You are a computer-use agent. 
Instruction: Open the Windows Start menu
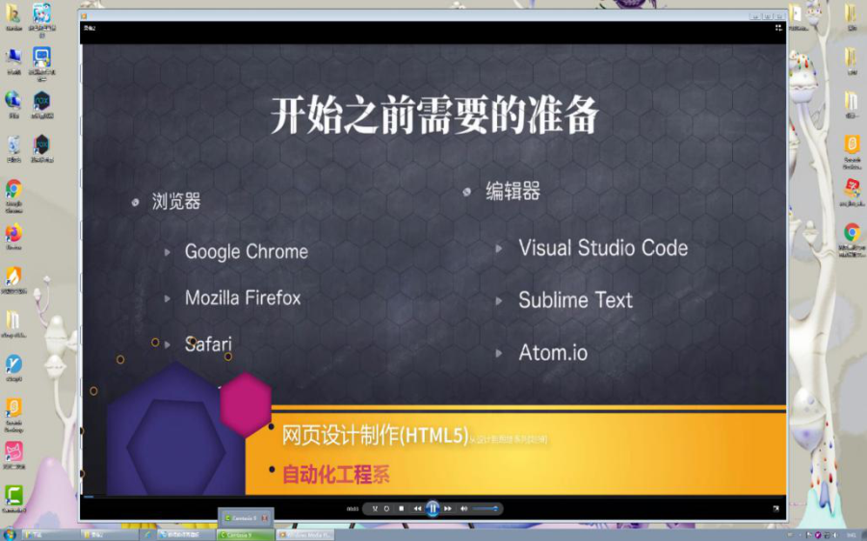pyautogui.click(x=9, y=534)
